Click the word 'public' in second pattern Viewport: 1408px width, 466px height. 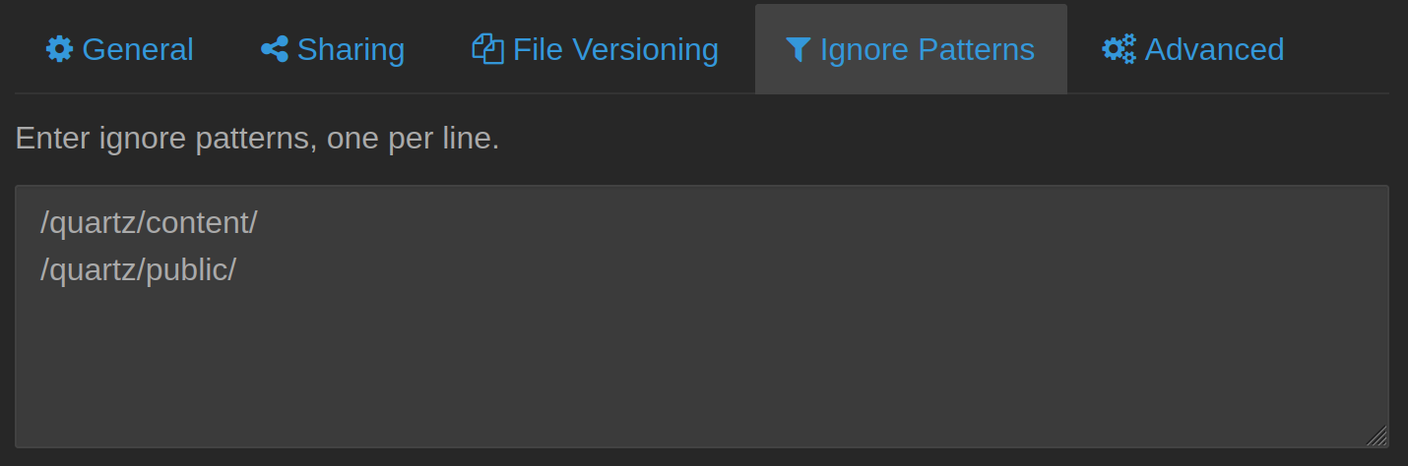[186, 270]
